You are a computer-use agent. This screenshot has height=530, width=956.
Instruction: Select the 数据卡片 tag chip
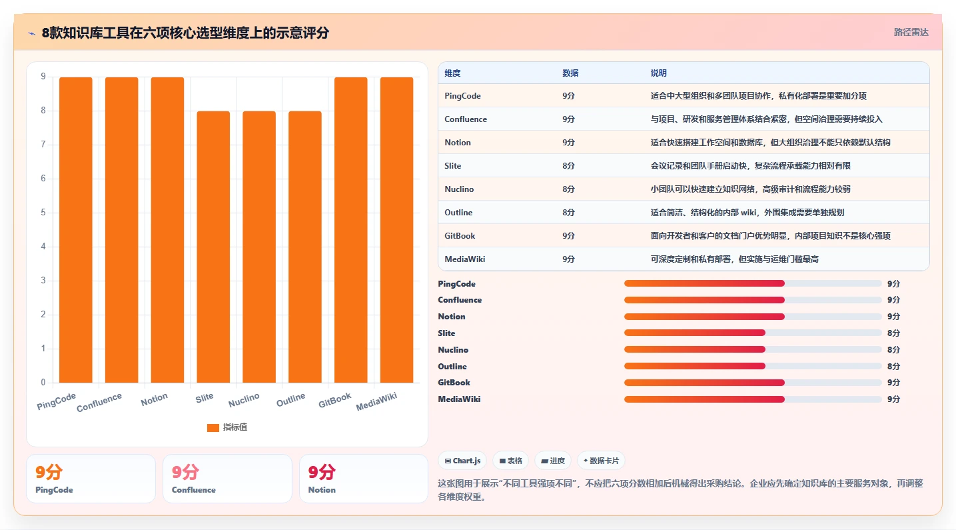pos(601,461)
